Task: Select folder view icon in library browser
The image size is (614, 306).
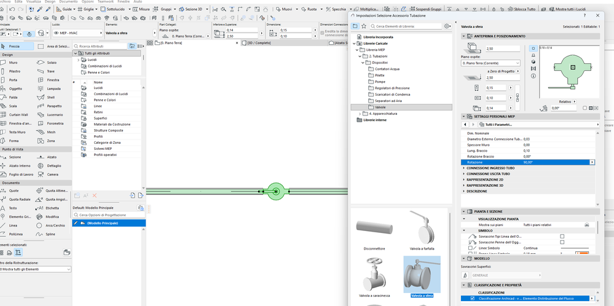Action: click(355, 26)
